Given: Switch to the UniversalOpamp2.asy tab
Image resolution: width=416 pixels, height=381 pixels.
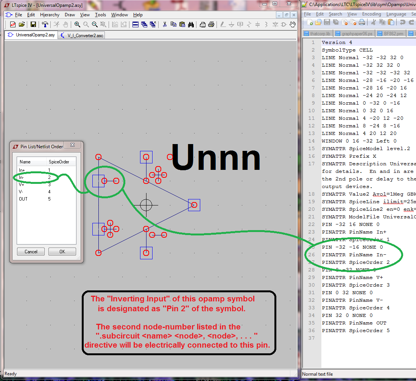Looking at the screenshot, I should click(31, 35).
